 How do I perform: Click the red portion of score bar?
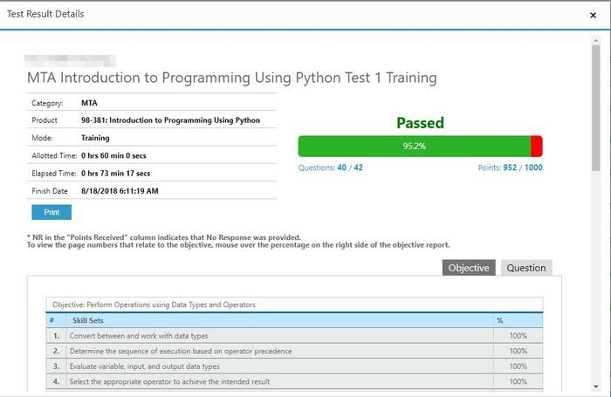[x=536, y=146]
